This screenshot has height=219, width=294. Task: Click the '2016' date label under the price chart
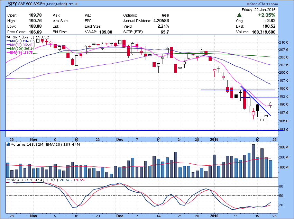coord(214,139)
